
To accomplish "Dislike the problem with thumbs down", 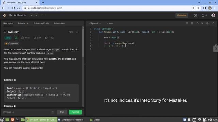I will (35, 38).
